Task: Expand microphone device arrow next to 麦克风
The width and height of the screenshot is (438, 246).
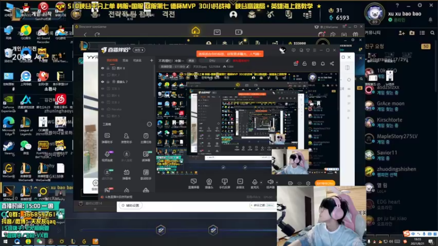Action: 261,183
